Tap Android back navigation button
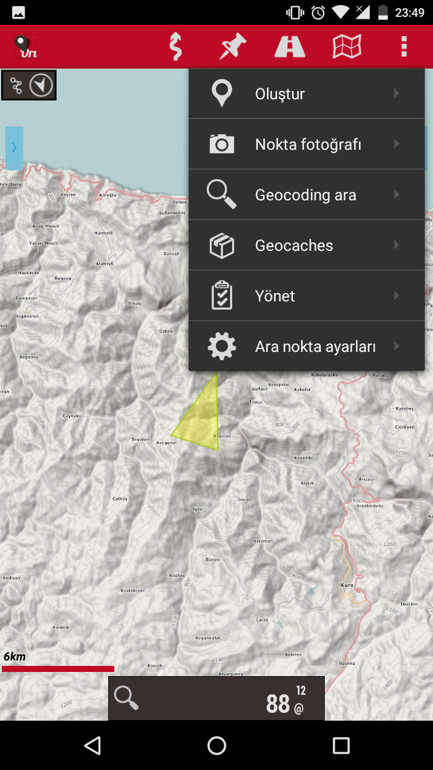Viewport: 433px width, 770px height. 93,746
